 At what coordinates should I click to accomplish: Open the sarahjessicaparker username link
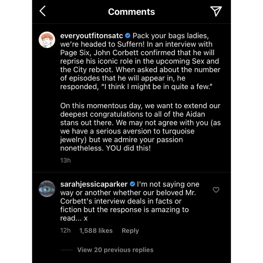pyautogui.click(x=94, y=184)
